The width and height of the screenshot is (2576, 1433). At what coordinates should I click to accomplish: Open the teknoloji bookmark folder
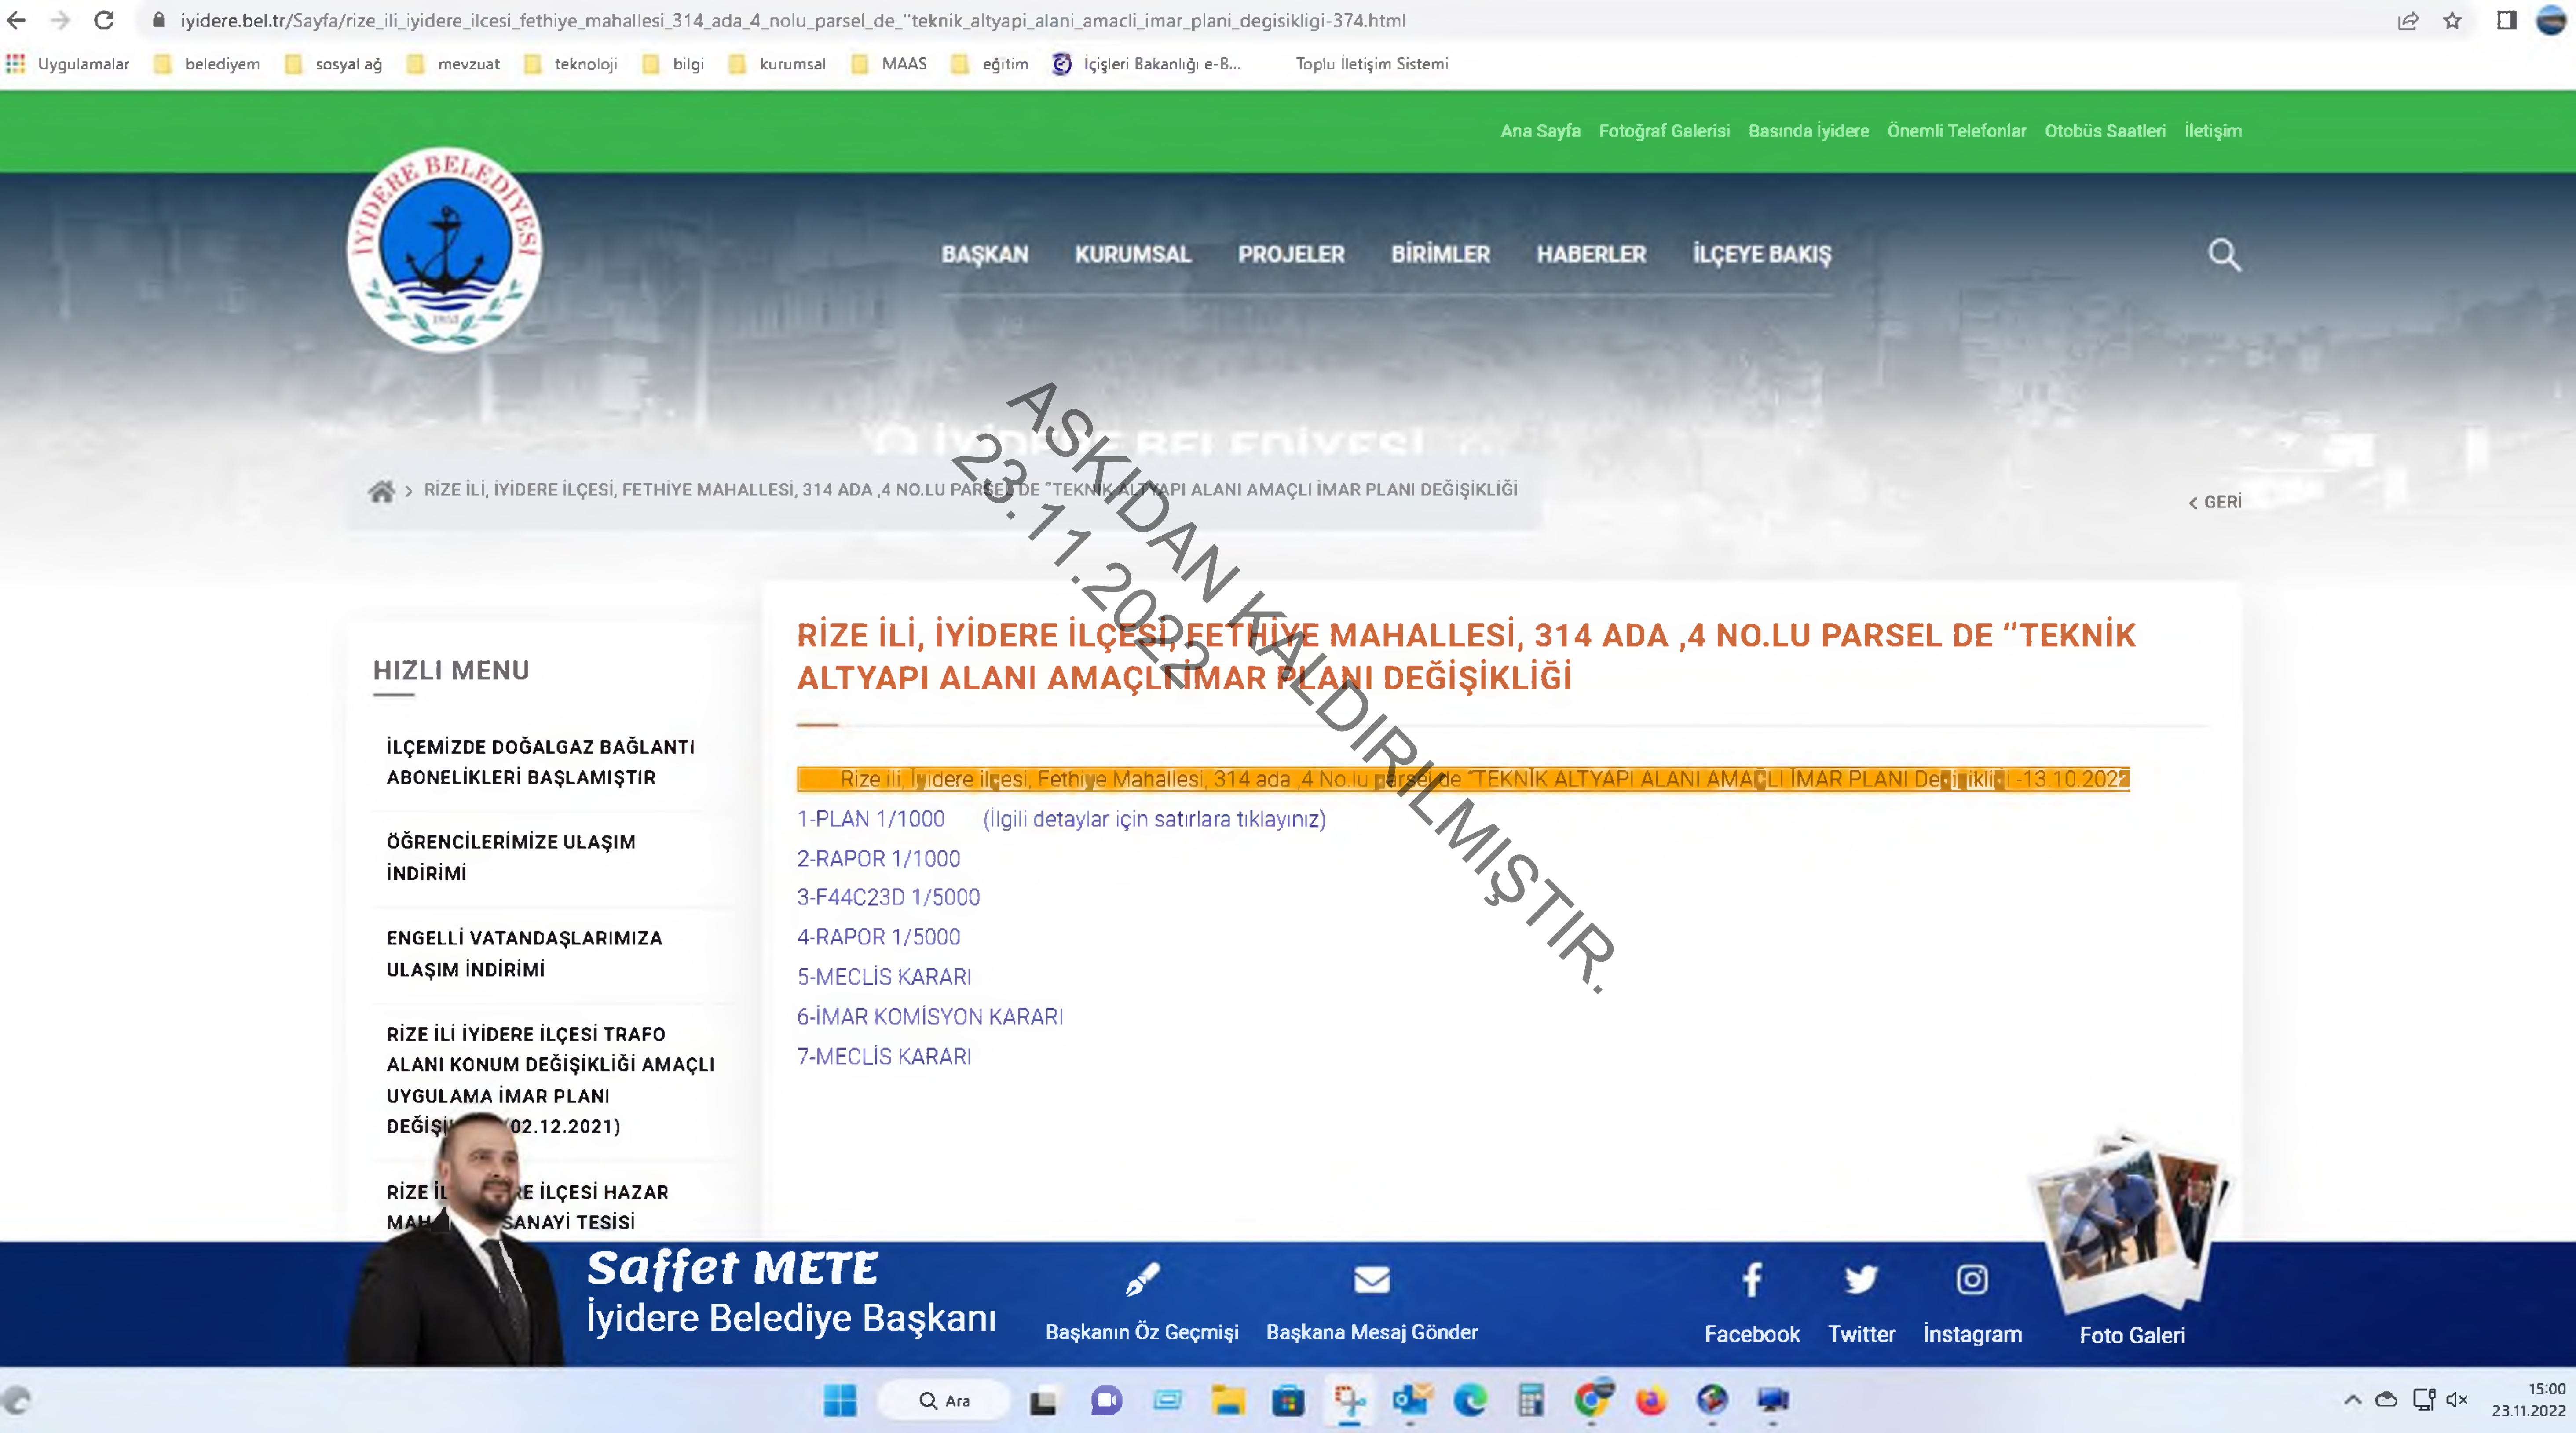(x=570, y=64)
